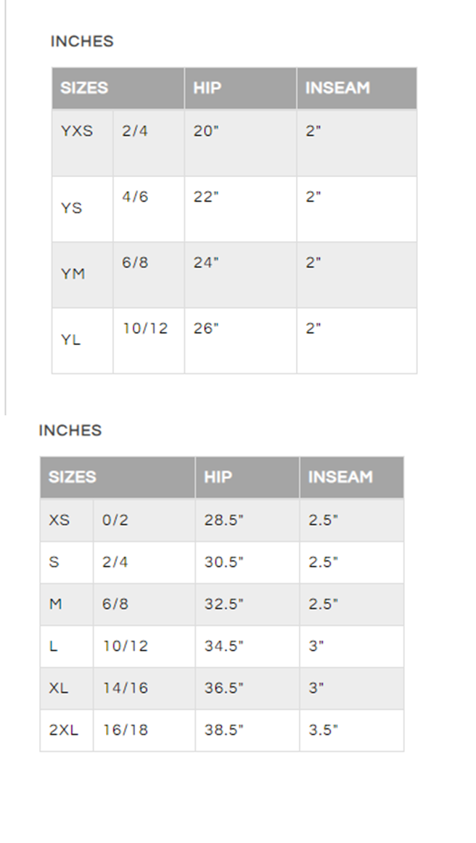The image size is (476, 843).
Task: Select the YL 10/12 size cell
Action: [x=149, y=341]
